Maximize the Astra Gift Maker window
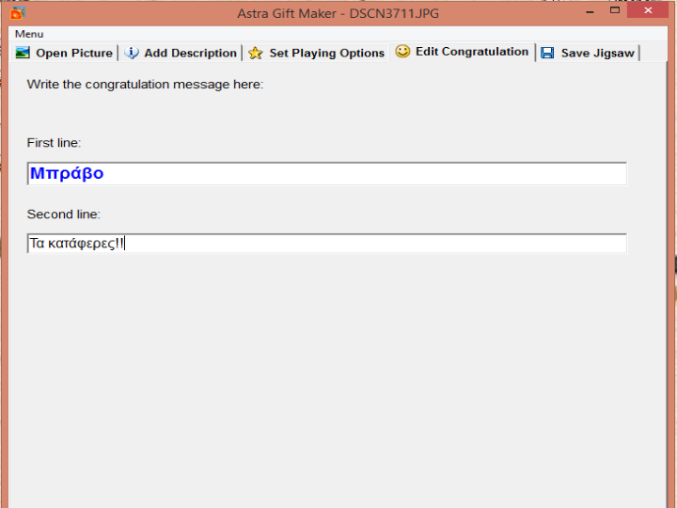Screen dimensions: 677x508 point(615,10)
